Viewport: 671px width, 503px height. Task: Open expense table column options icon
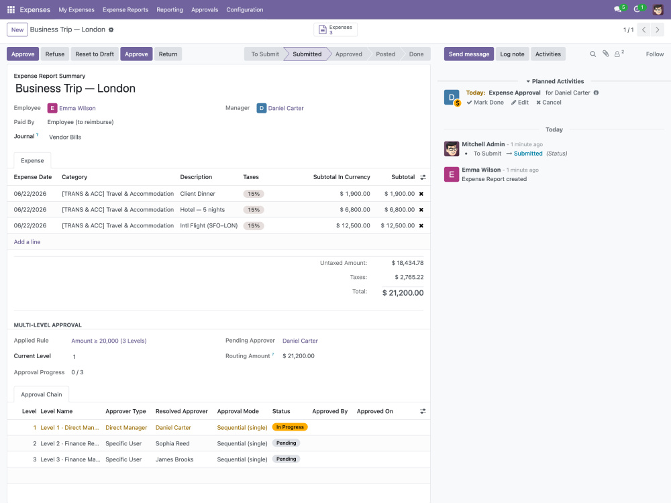tap(423, 177)
